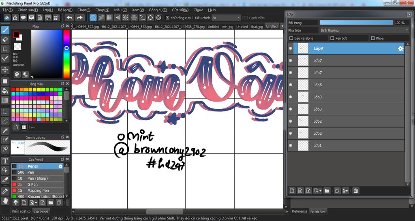The image size is (415, 221).
Task: Open the Cloud menu
Action: 198,10
